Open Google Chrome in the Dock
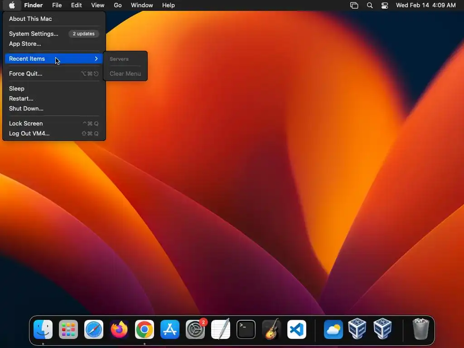This screenshot has width=464, height=348. pyautogui.click(x=145, y=329)
